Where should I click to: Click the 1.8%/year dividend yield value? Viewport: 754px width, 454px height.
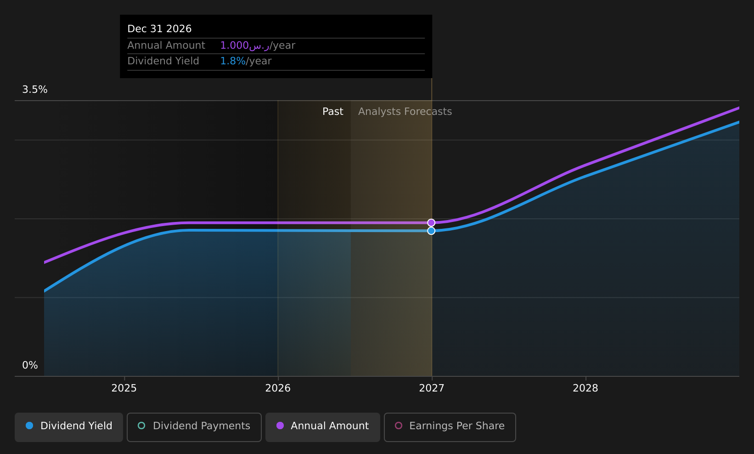pyautogui.click(x=246, y=61)
